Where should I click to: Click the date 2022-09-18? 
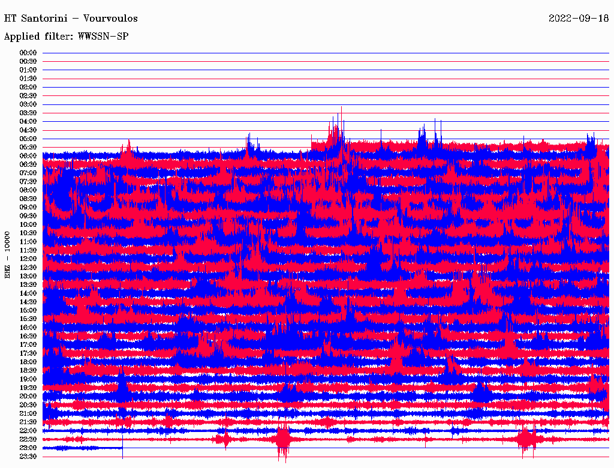[579, 19]
